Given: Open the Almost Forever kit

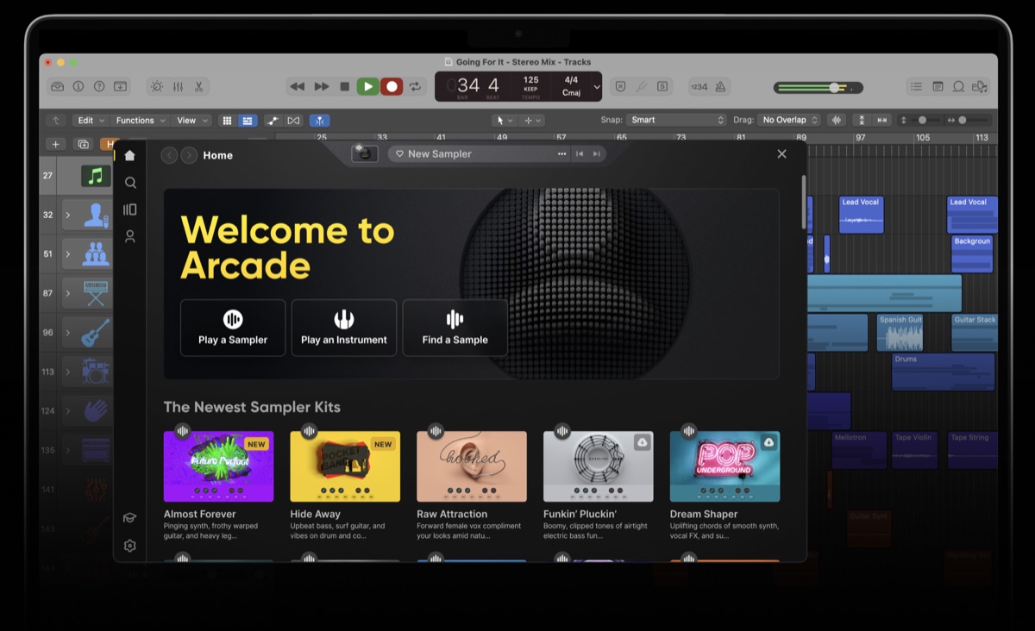Looking at the screenshot, I should point(218,466).
